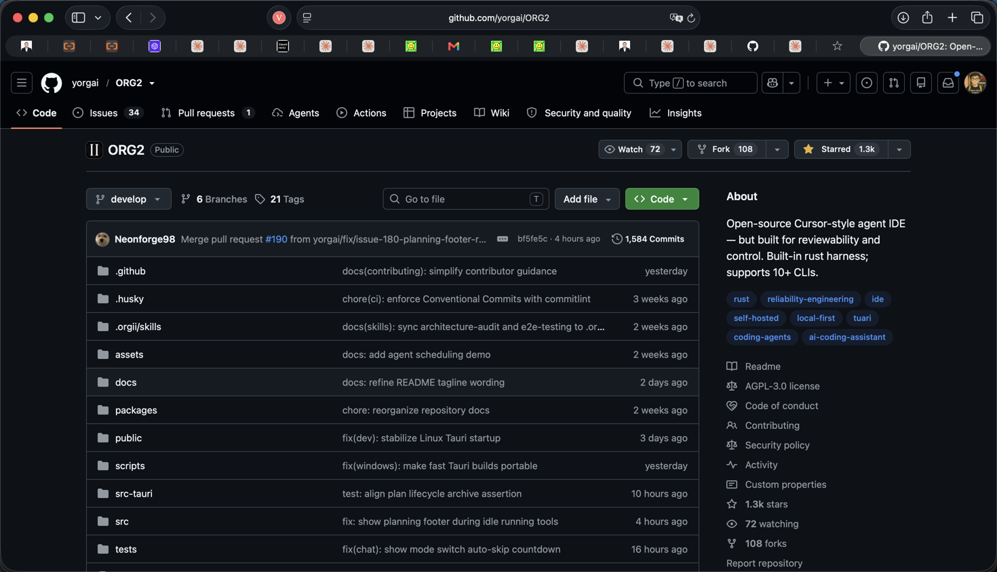Click the star bookmark favicon
997x572 pixels.
[838, 46]
